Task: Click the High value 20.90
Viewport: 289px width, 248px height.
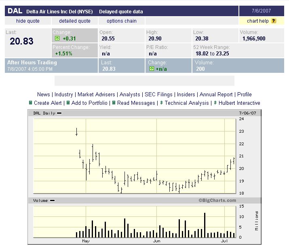Action: [x=155, y=38]
